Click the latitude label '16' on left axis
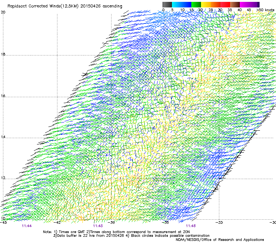 tap(3, 96)
